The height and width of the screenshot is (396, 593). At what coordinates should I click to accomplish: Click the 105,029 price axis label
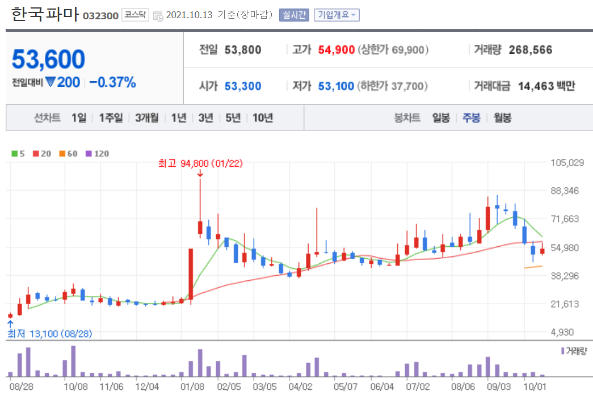point(567,163)
